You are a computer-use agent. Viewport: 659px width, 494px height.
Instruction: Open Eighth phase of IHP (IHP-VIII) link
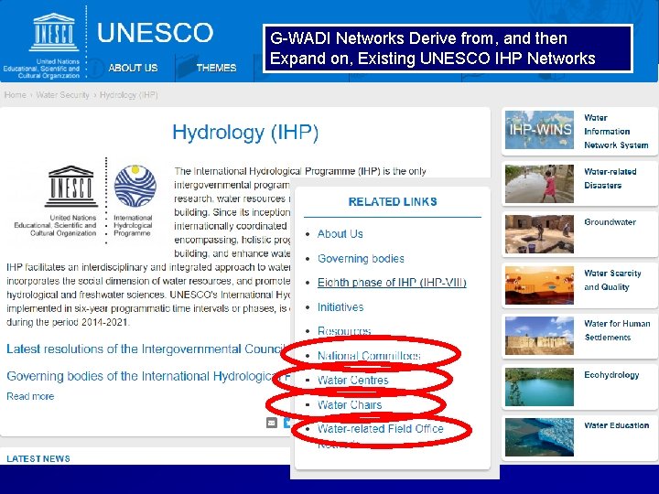click(x=392, y=283)
